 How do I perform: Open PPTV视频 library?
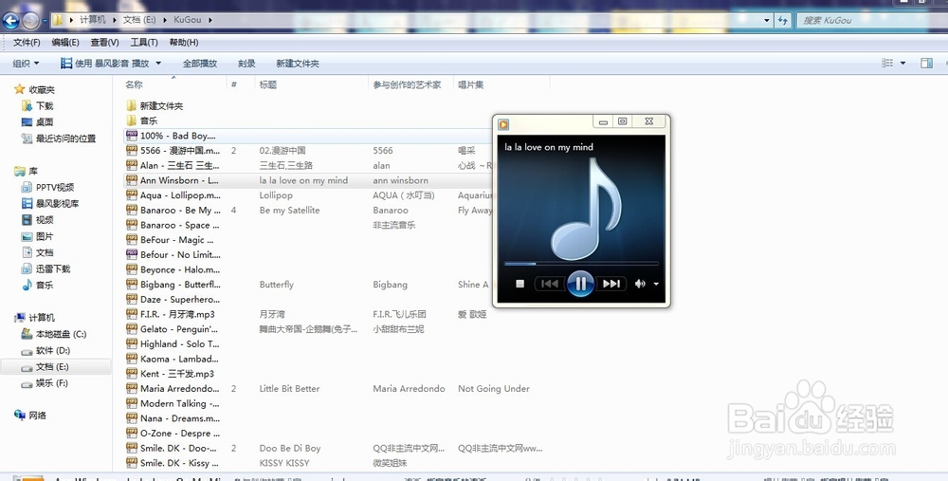54,188
